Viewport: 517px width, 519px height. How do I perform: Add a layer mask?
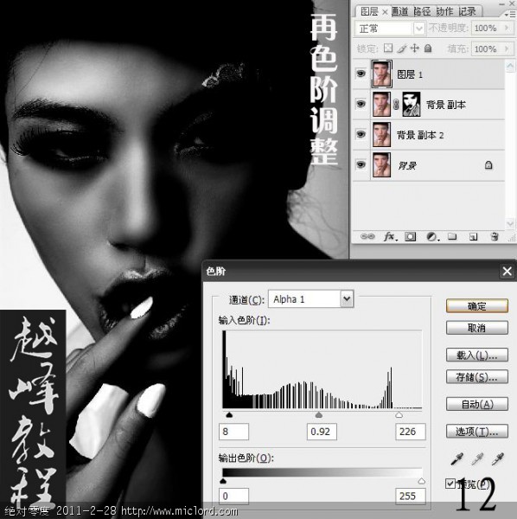click(410, 236)
